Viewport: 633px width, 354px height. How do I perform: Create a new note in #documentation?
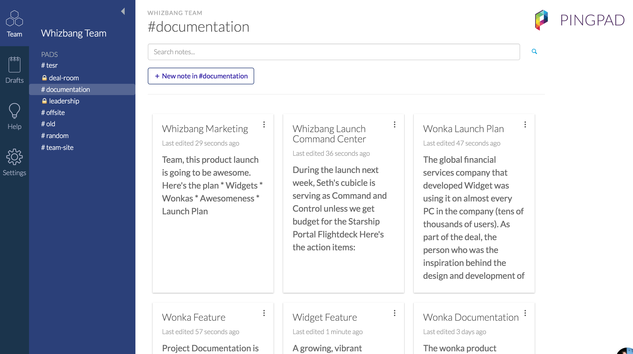(201, 76)
